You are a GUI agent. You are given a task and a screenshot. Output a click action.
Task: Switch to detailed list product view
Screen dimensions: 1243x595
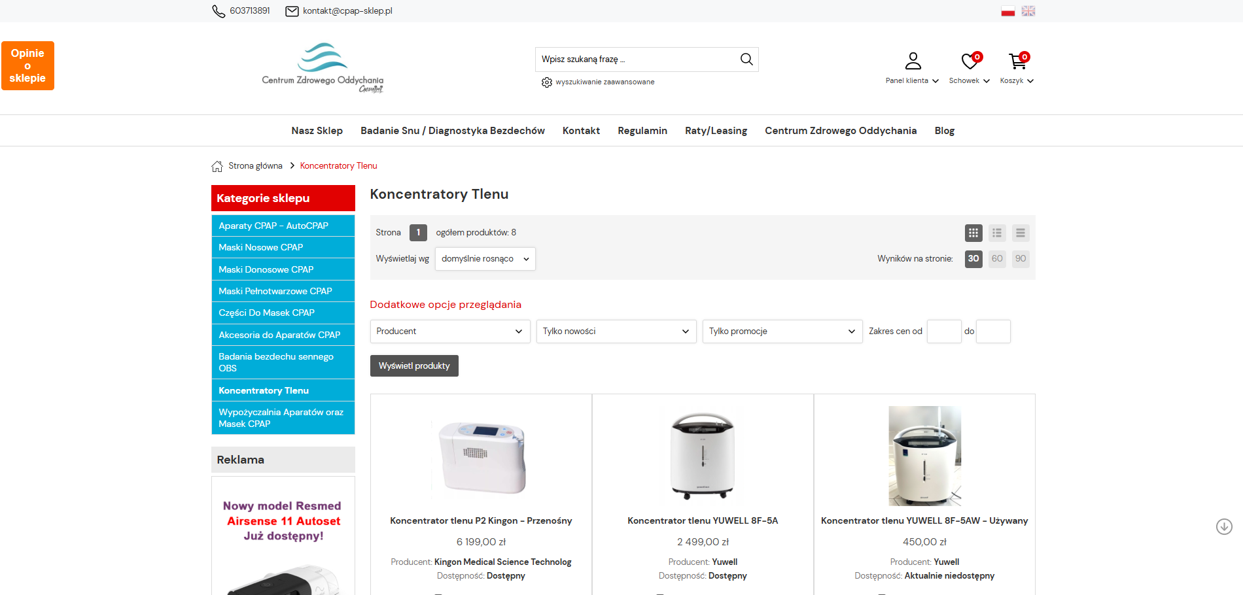(997, 233)
